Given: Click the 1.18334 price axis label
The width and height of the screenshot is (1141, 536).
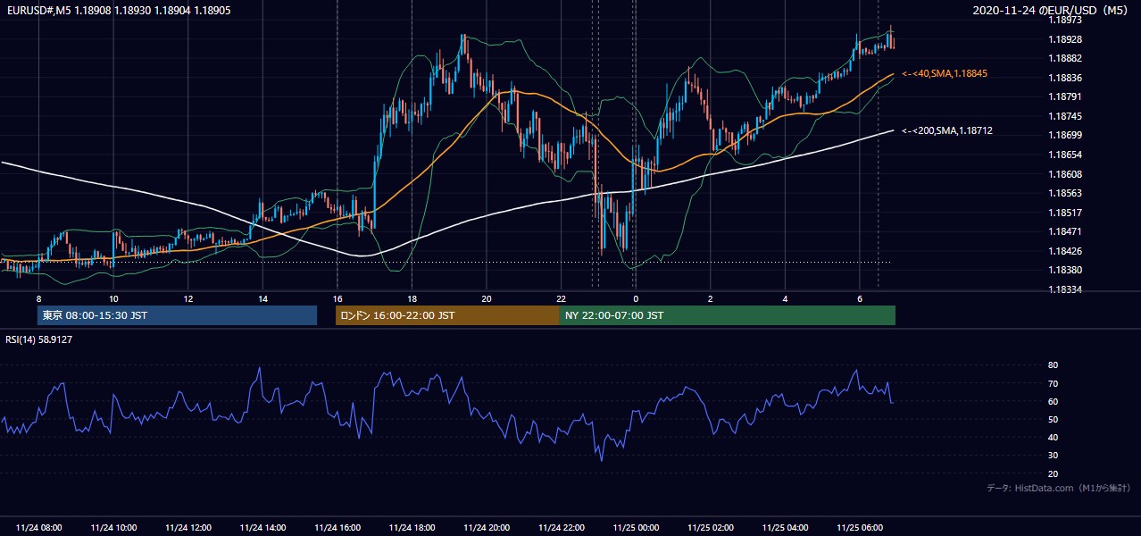Looking at the screenshot, I should 1065,289.
